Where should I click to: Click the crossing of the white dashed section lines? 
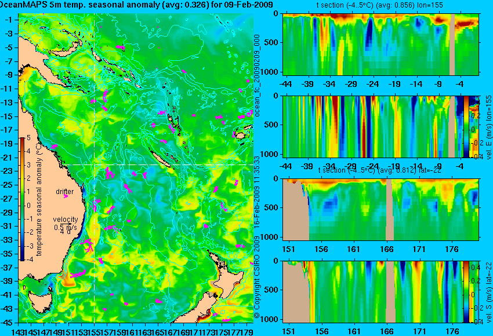(95, 165)
